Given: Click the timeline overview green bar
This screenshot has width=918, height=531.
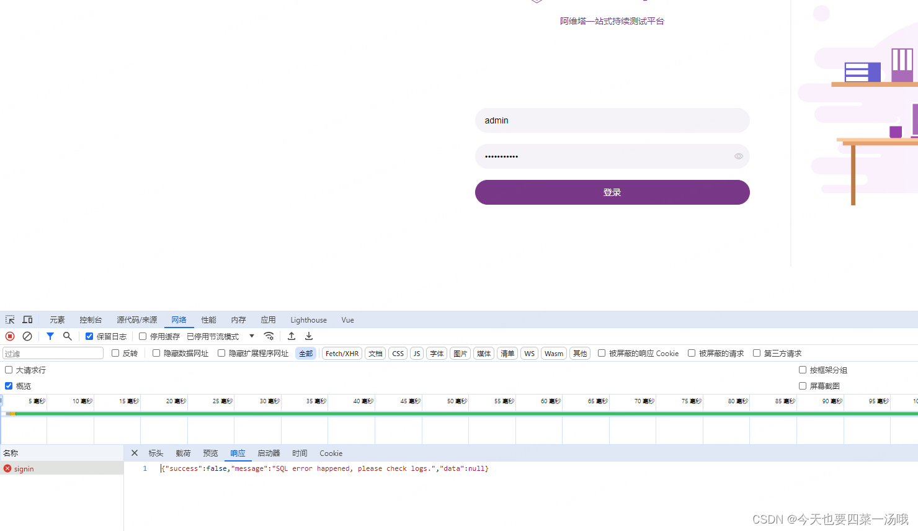Looking at the screenshot, I should (465, 413).
